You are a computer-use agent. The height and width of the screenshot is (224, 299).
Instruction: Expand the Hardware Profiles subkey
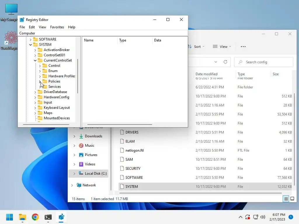40,76
